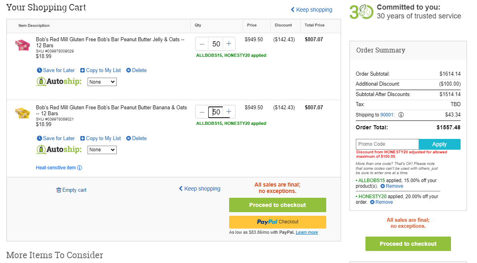
Task: Click the Autoship logo on Peanut Butter Banana row
Action: [x=59, y=149]
